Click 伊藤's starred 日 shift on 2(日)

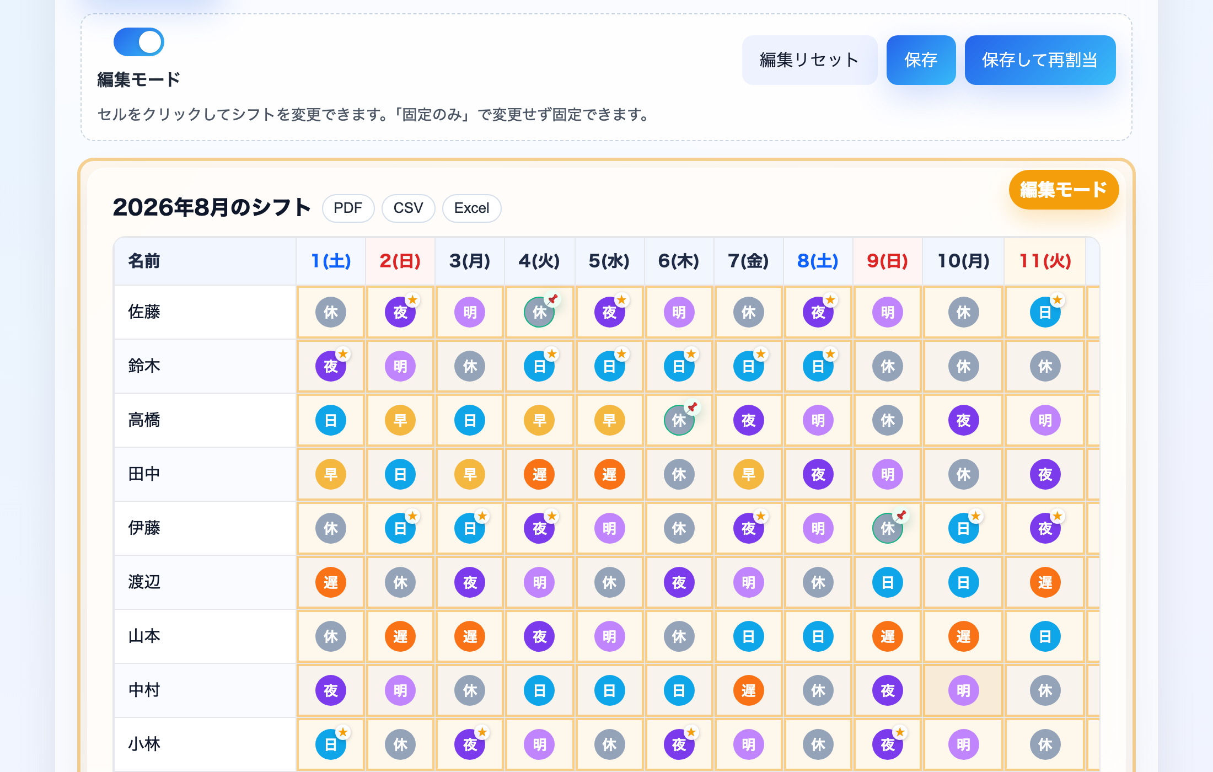pyautogui.click(x=400, y=528)
